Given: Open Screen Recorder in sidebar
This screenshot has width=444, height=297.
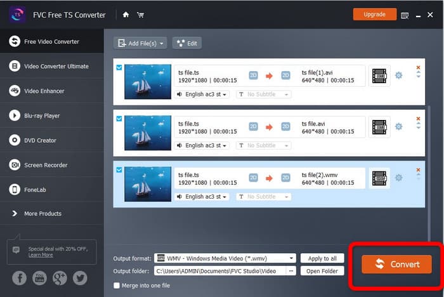Looking at the screenshot, I should pos(52,164).
